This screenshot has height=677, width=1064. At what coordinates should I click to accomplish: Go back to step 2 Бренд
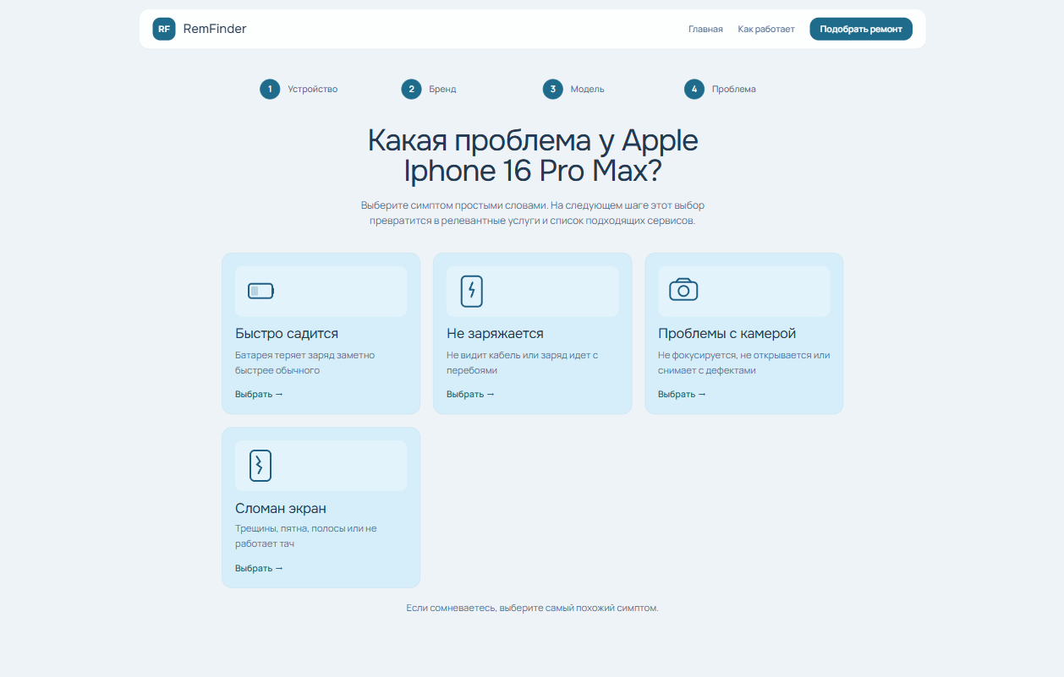click(429, 89)
